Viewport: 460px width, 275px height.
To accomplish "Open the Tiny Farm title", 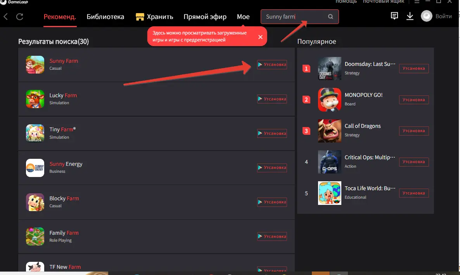I will pyautogui.click(x=62, y=129).
